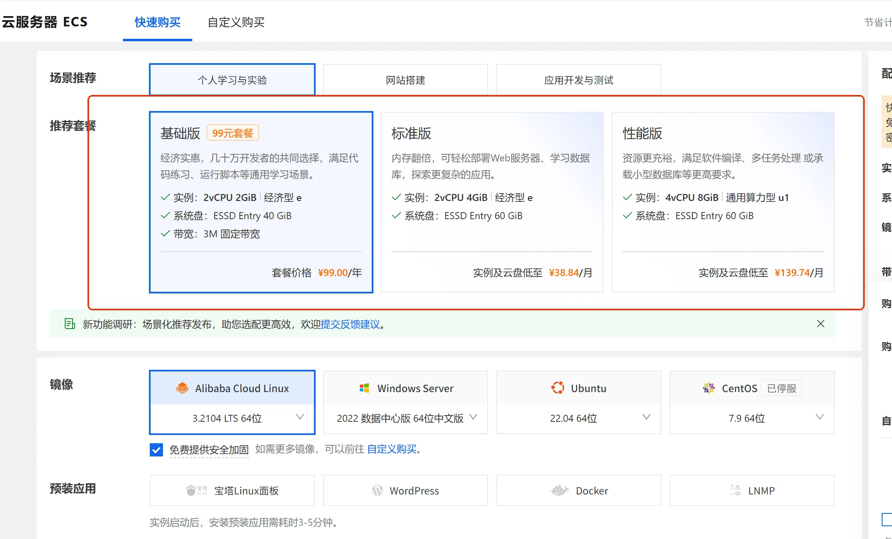
Task: Click the ¥139.74/月 price text
Action: [x=799, y=272]
